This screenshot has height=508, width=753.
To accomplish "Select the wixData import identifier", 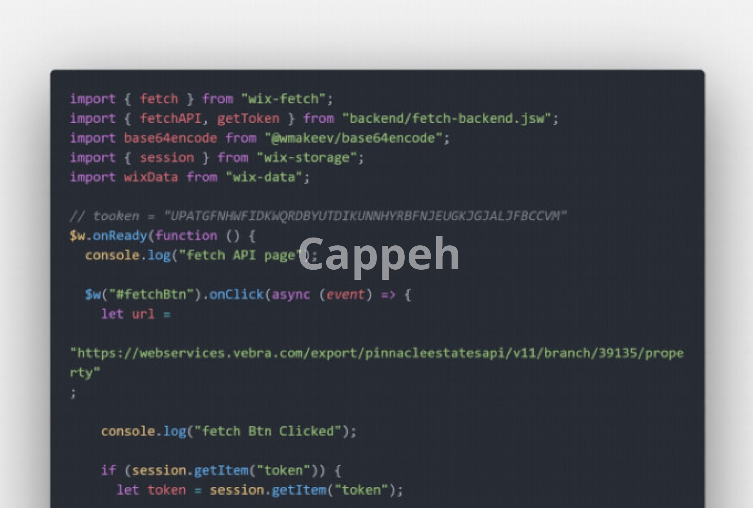I will [151, 177].
